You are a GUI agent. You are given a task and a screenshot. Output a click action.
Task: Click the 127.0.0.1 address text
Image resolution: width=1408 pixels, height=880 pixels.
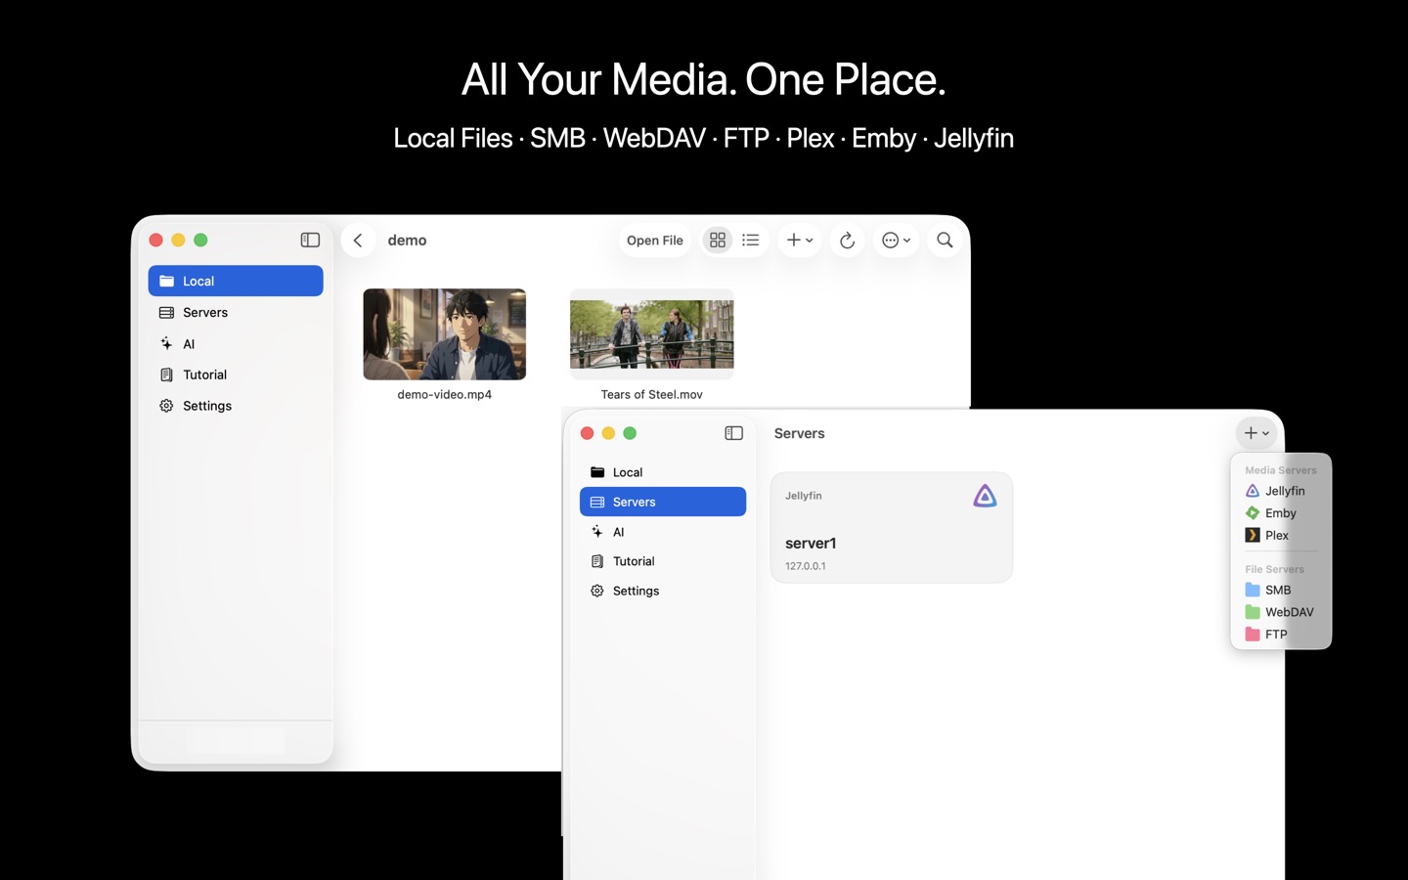pos(806,566)
